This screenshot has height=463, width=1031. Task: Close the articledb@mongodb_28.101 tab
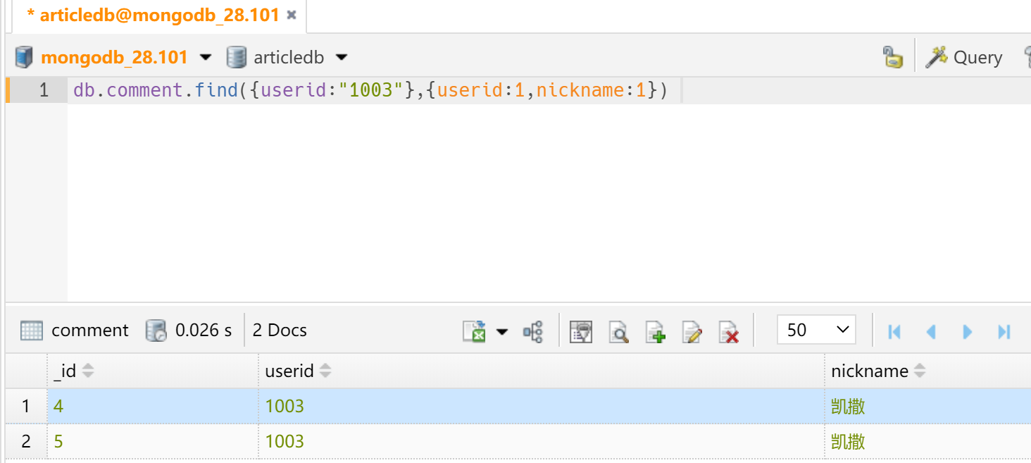pos(292,15)
